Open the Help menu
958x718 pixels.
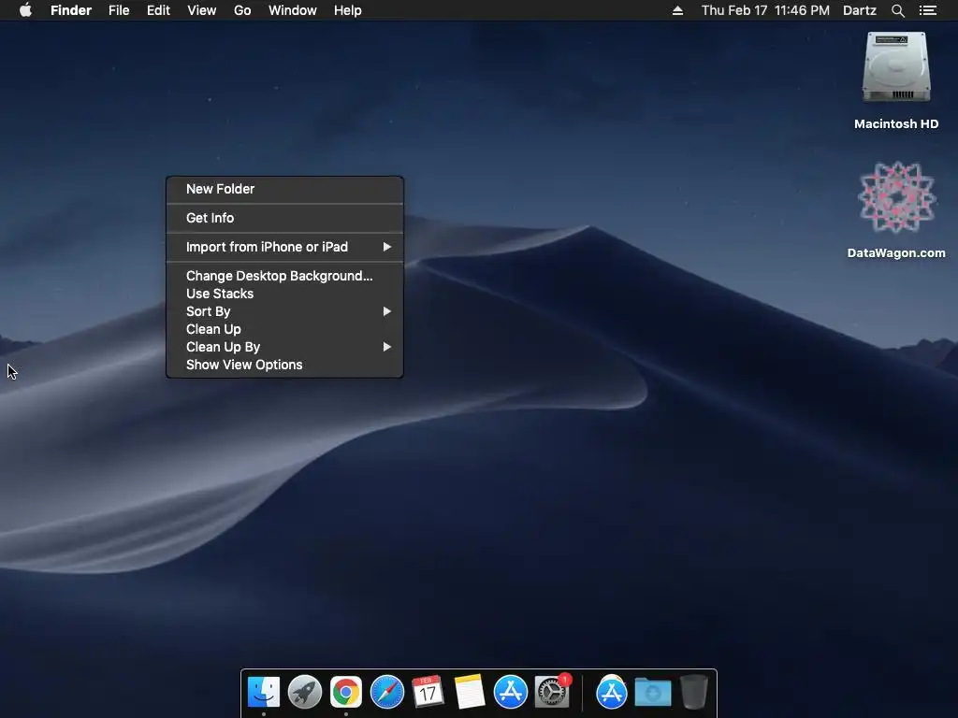pyautogui.click(x=348, y=10)
